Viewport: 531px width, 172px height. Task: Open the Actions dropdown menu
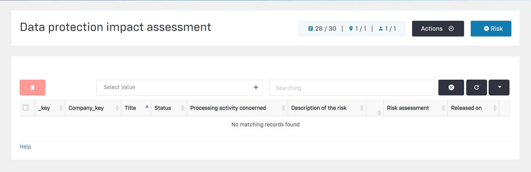click(438, 28)
